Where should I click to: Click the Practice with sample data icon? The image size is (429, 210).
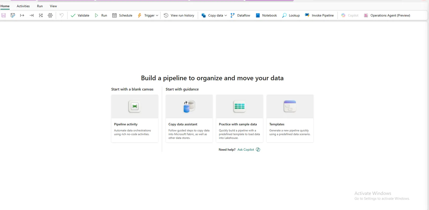tap(239, 106)
